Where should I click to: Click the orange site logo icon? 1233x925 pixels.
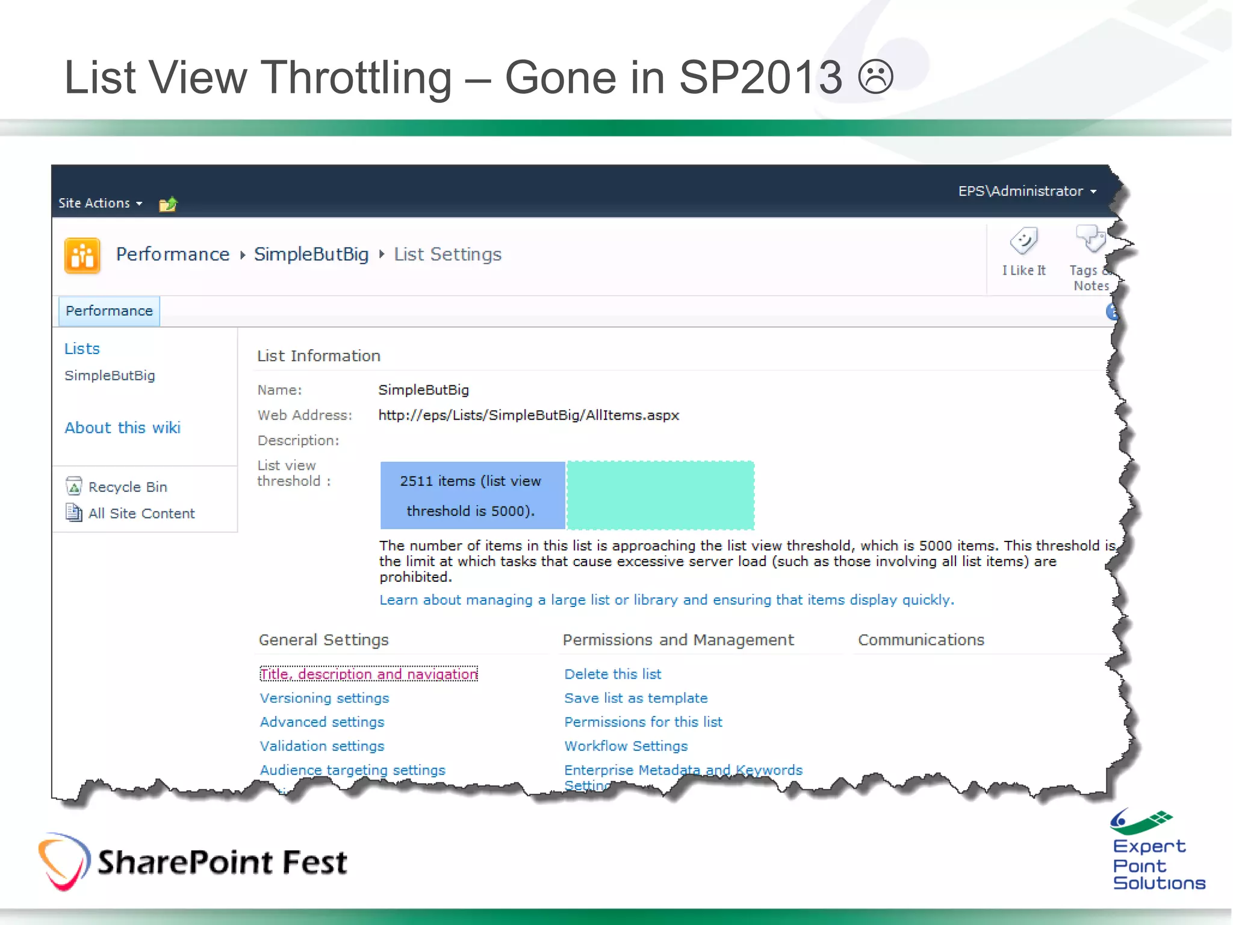click(82, 255)
